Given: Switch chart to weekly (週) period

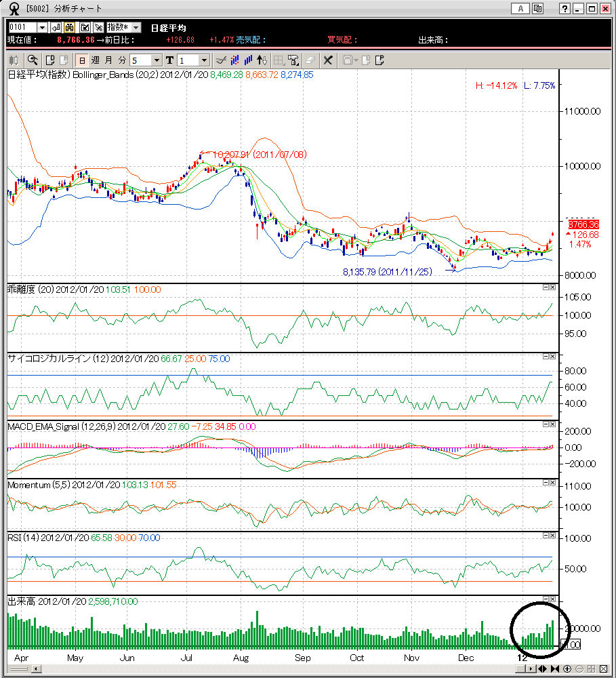Looking at the screenshot, I should [x=95, y=60].
